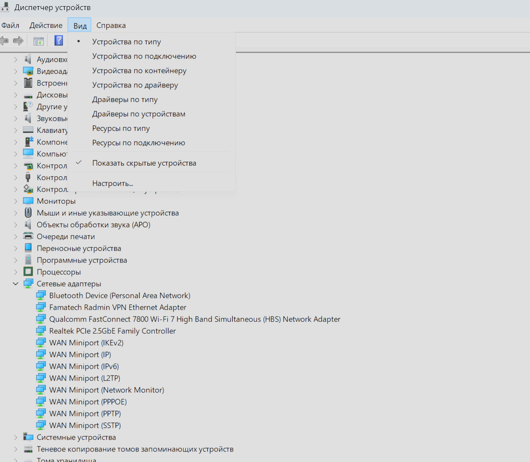The image size is (530, 462).
Task: Expand the Процессоры branch
Action: 16,272
